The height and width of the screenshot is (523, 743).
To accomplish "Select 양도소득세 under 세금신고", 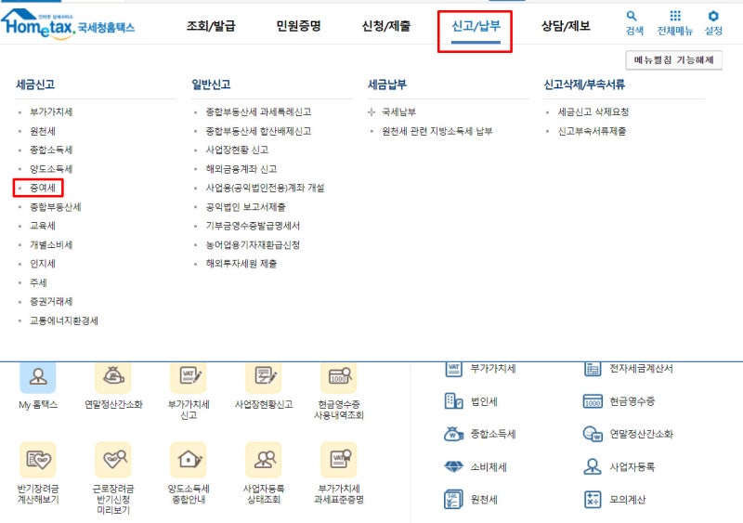I will pos(51,169).
